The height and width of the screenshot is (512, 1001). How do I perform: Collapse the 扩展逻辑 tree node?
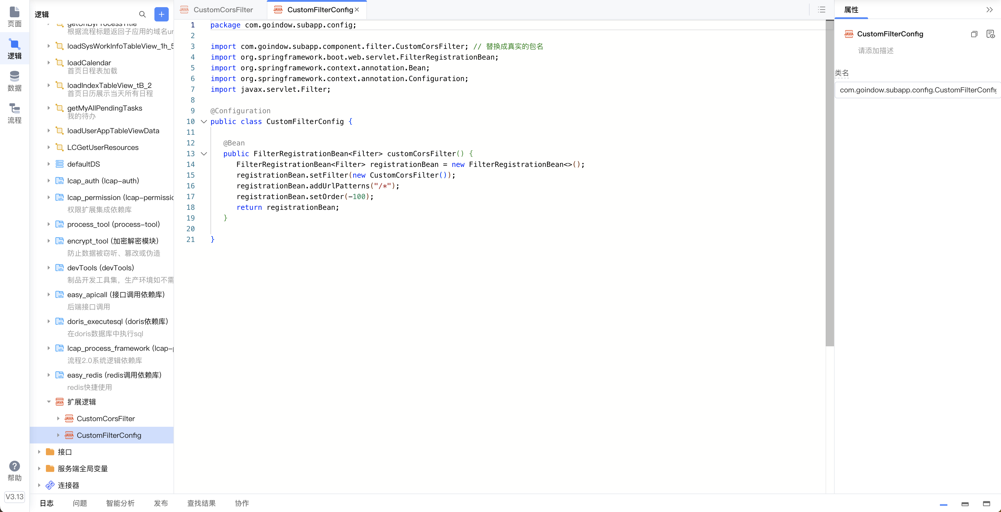(x=49, y=402)
